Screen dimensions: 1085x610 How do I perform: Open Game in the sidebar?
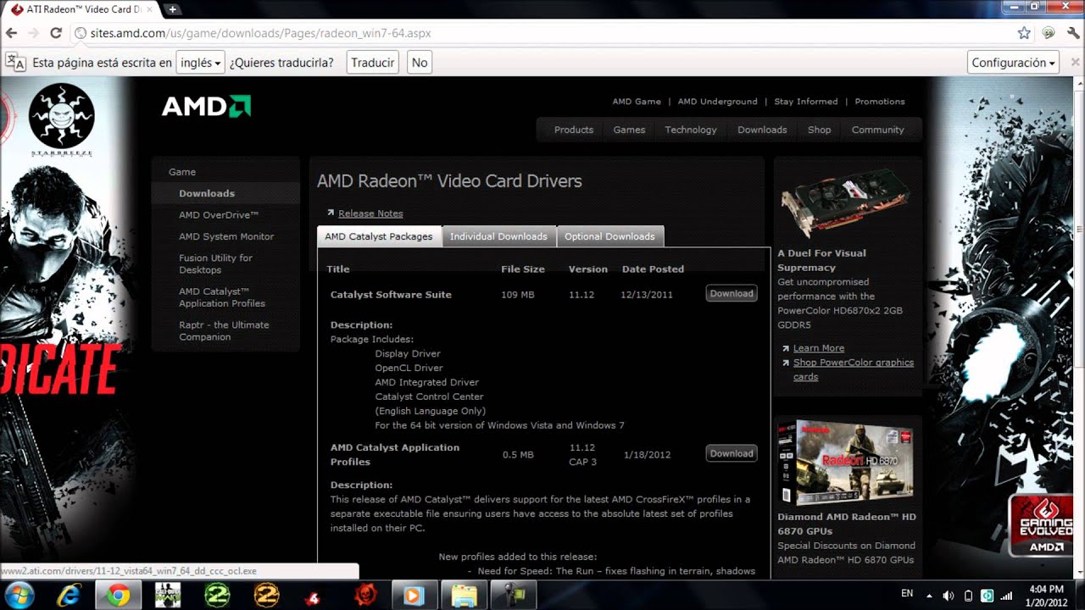point(182,172)
